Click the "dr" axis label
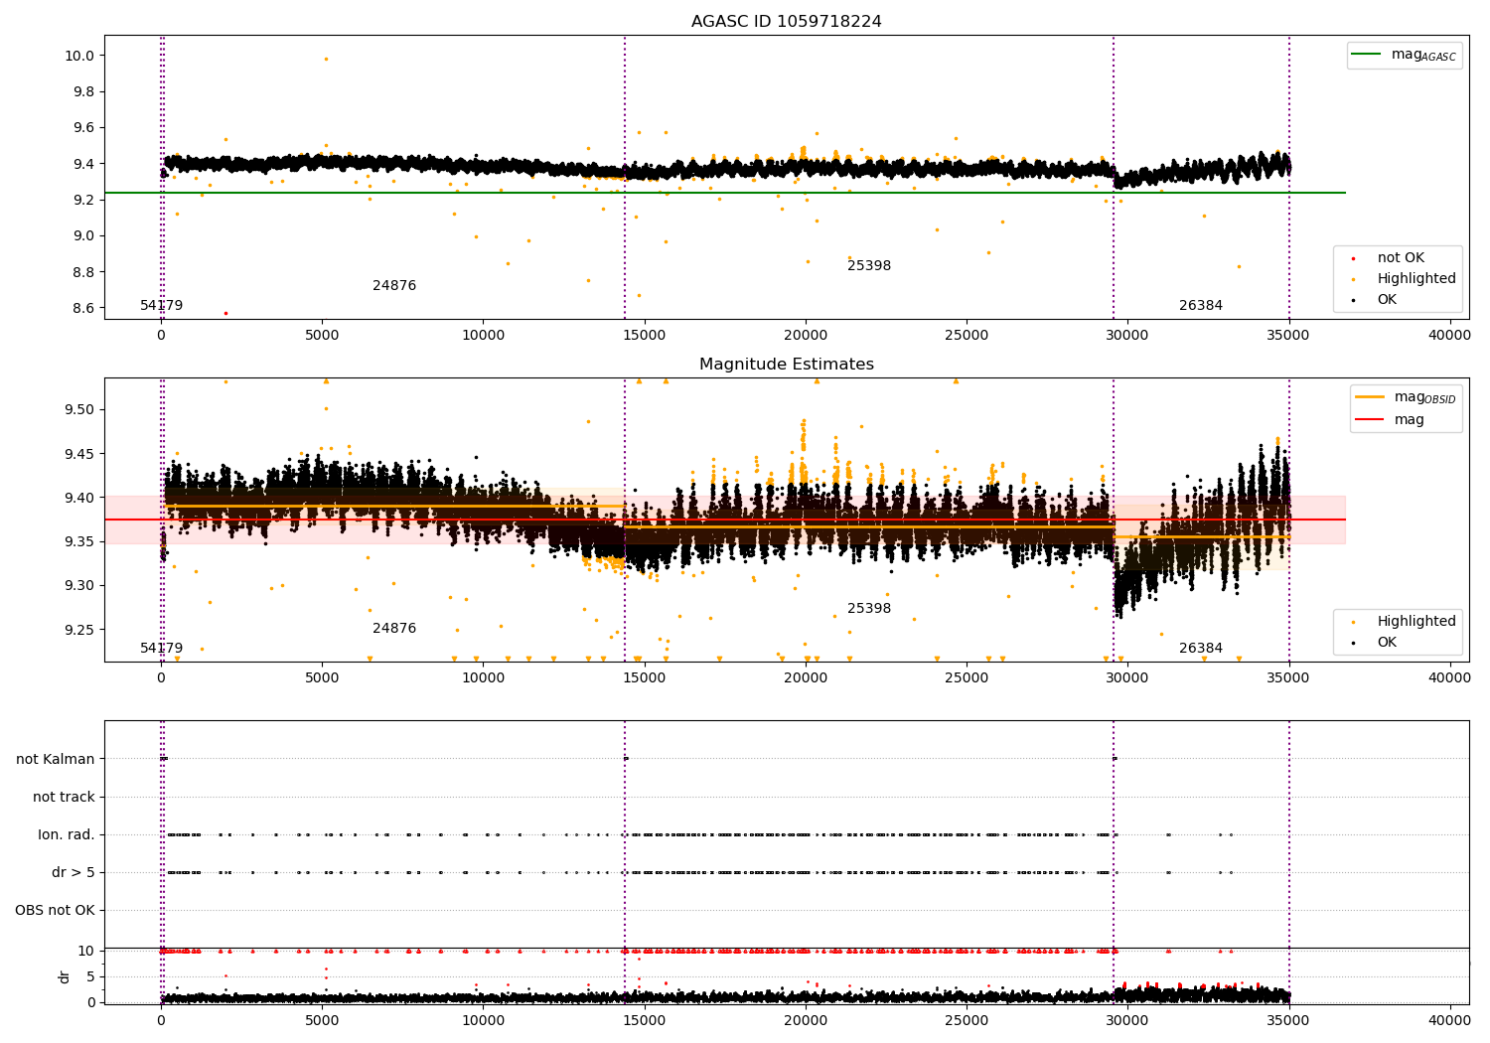 coord(65,976)
